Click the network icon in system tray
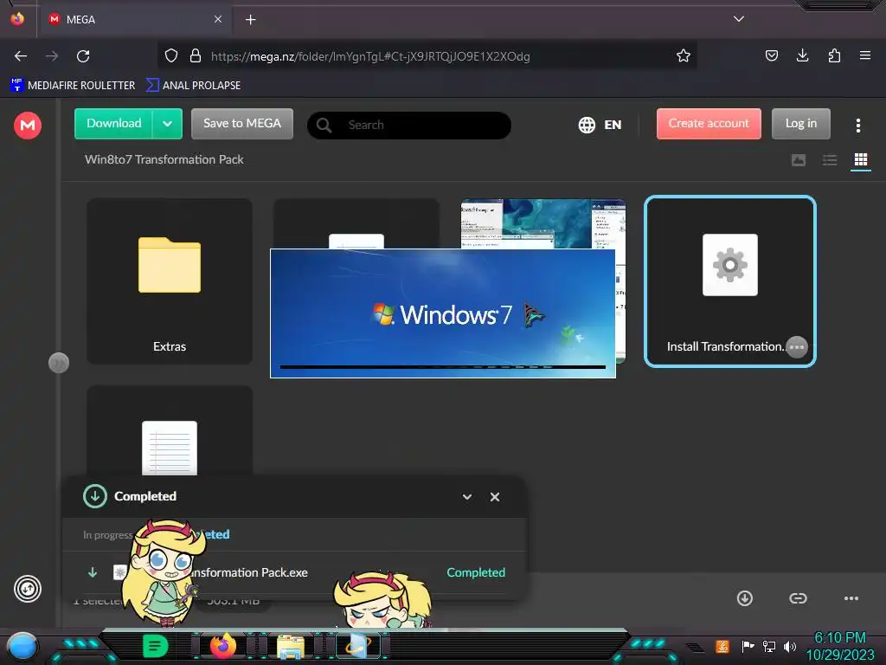 [x=769, y=646]
